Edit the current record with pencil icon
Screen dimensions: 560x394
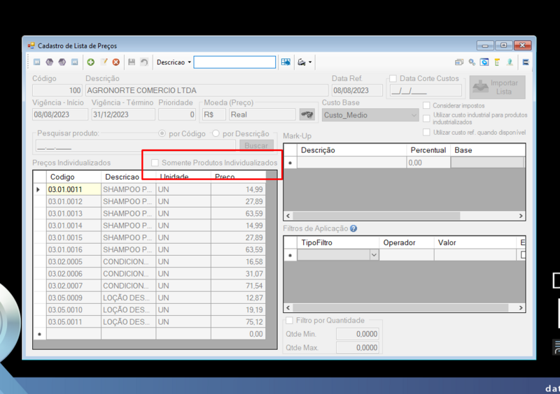(x=104, y=62)
